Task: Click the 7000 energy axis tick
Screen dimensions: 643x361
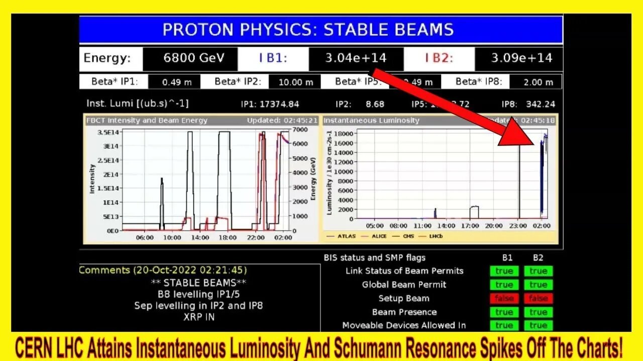Action: click(300, 130)
